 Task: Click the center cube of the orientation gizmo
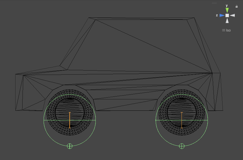click(x=227, y=15)
